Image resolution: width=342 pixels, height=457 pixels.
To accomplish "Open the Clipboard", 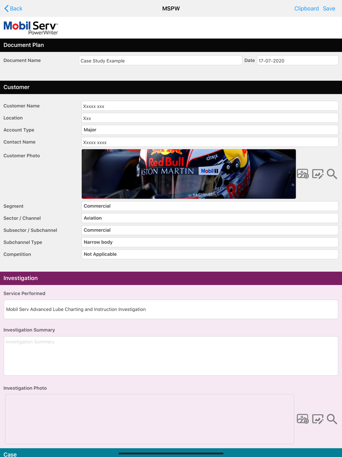I will pos(306,9).
